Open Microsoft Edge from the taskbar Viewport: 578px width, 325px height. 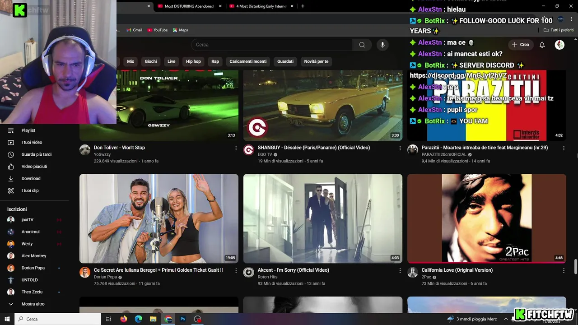139,319
